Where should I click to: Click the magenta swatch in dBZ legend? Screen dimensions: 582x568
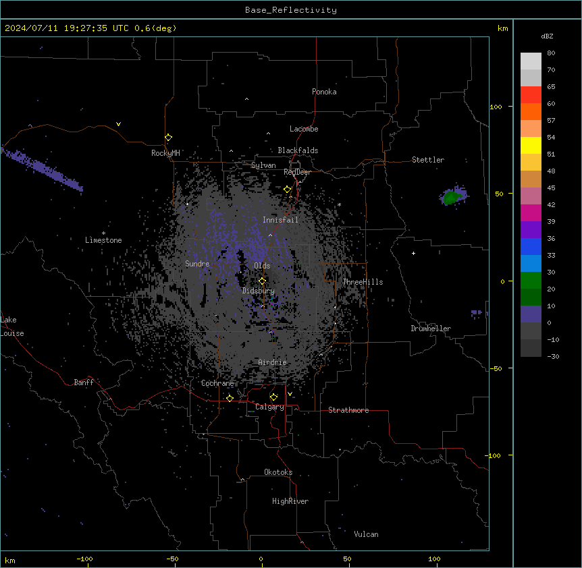point(531,212)
